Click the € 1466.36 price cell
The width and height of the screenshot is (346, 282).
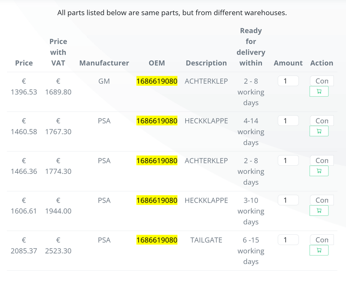point(24,166)
